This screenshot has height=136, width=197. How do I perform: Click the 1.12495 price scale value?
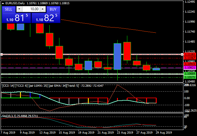tap(190, 2)
